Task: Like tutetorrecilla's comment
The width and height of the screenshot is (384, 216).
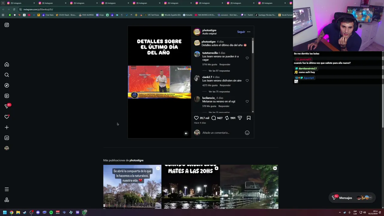Action: click(247, 58)
